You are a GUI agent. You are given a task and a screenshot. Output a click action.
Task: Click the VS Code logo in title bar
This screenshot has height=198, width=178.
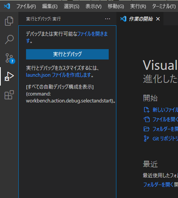point(7,6)
